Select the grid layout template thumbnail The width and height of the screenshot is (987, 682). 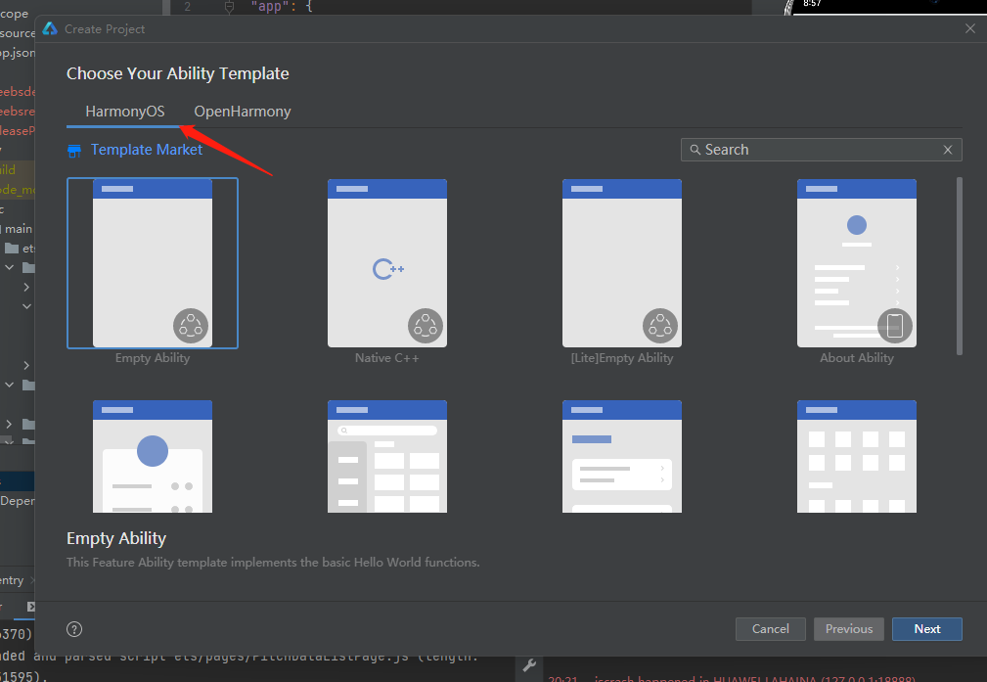coord(857,457)
